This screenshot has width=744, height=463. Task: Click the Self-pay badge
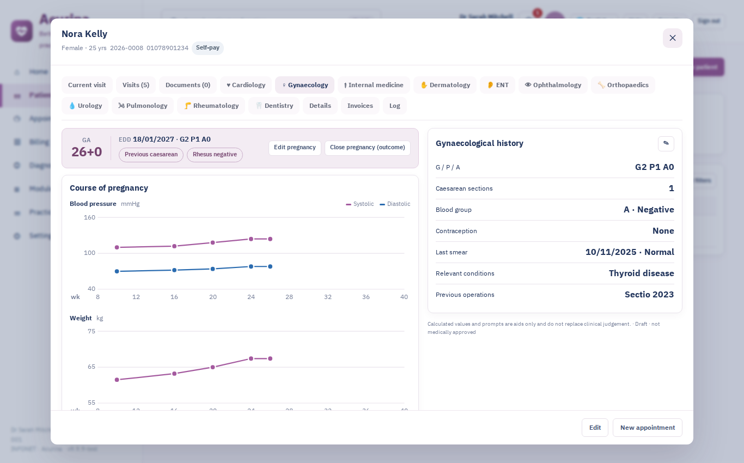tap(208, 48)
